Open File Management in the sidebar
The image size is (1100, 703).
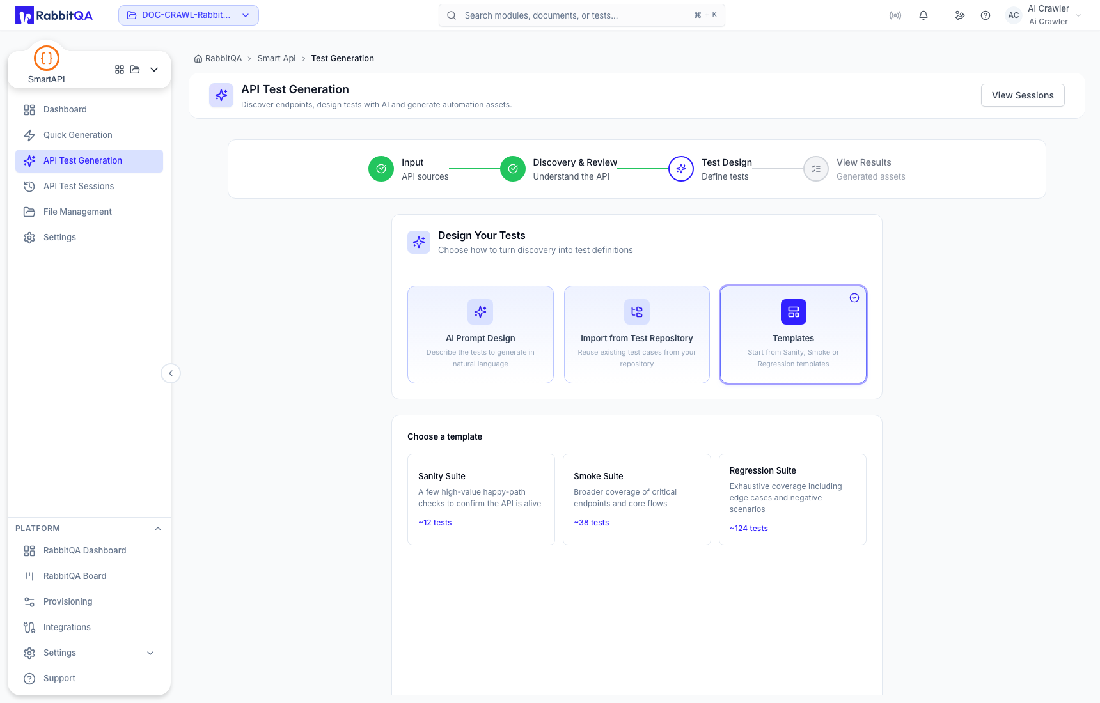[x=89, y=212]
